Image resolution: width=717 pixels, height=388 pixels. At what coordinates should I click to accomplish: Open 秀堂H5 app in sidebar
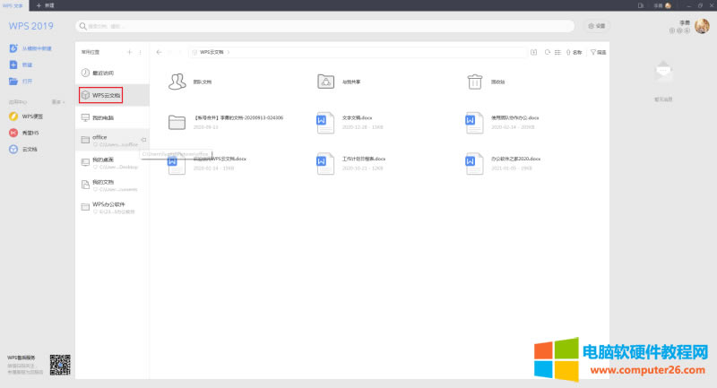pos(13,133)
